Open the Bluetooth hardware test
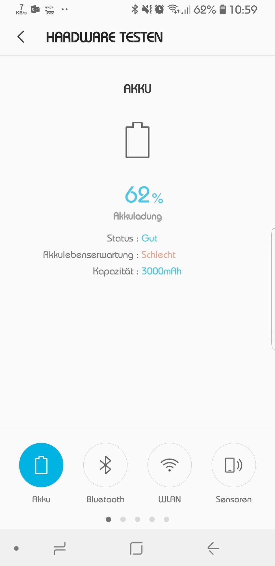The image size is (275, 566). 105,465
